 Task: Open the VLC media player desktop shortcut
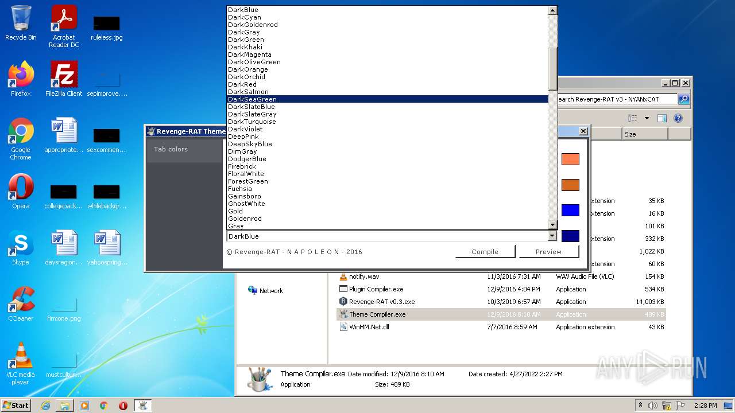(x=21, y=364)
